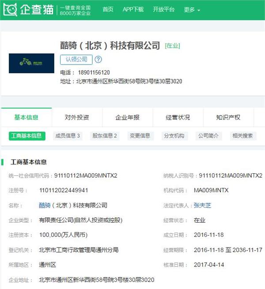Screen dimensions: 265x289
Task: Switch to the 知识产权 tab
Action: click(x=228, y=118)
